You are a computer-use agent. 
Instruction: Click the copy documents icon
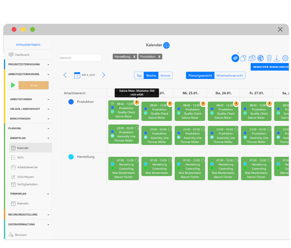point(244,58)
